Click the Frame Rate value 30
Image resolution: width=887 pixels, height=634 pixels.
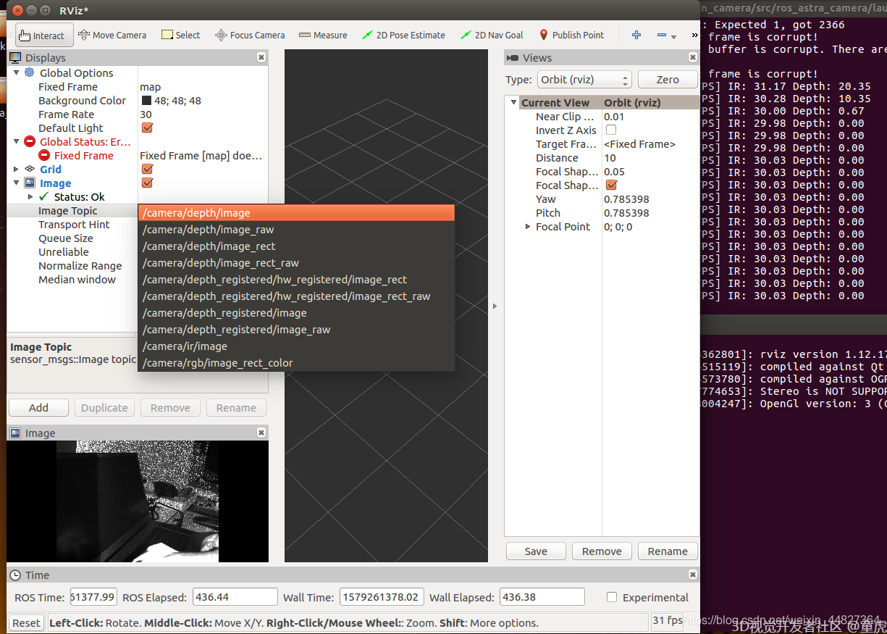[x=146, y=114]
